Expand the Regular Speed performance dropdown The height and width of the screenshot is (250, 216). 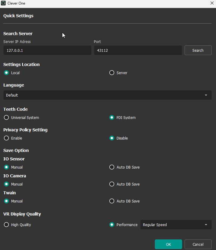[x=176, y=225]
